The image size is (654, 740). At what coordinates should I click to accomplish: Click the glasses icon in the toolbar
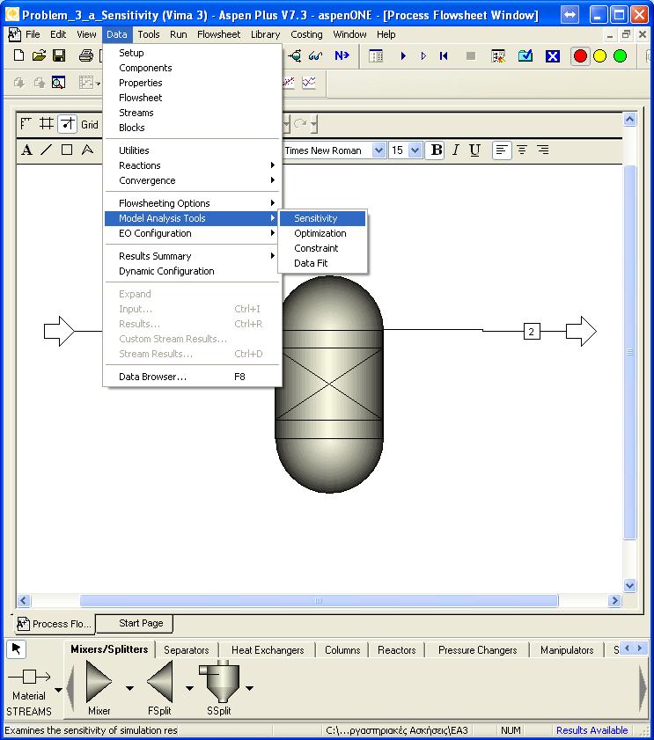(x=315, y=56)
